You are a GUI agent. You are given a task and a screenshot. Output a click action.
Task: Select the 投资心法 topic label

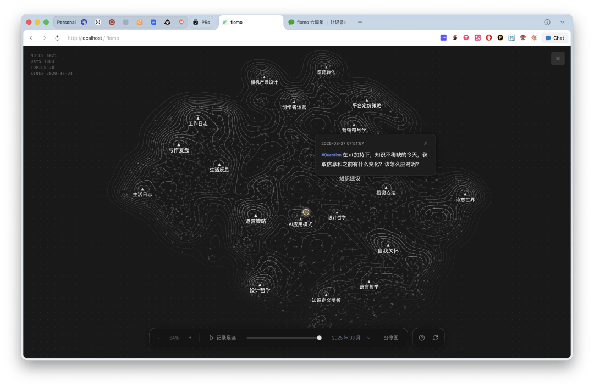click(x=386, y=193)
